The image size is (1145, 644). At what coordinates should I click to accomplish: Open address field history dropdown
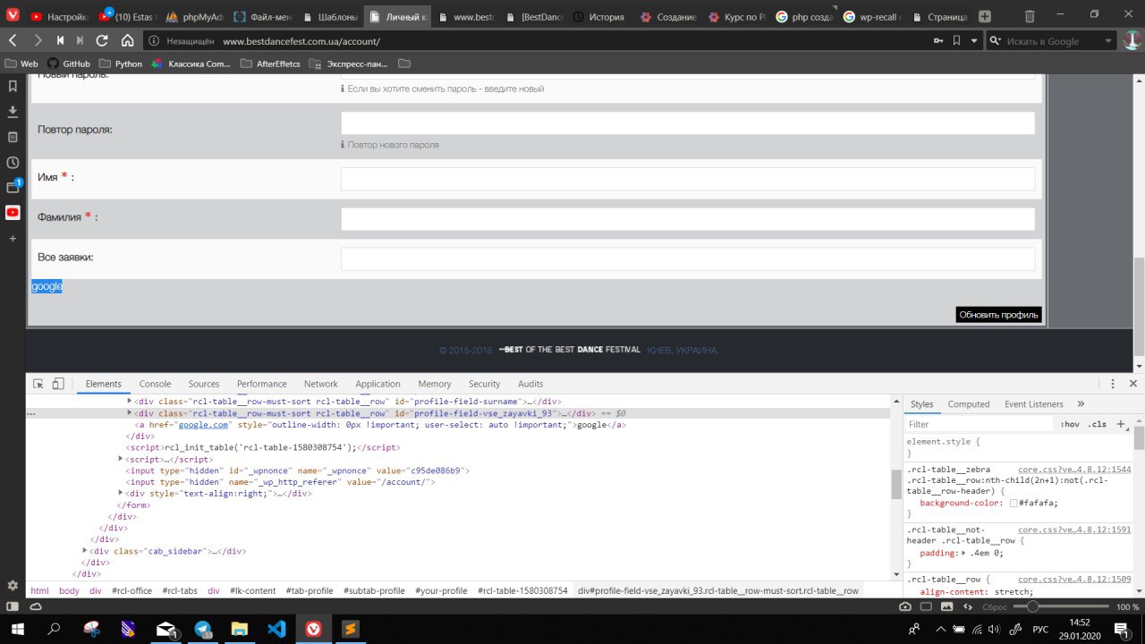[973, 40]
